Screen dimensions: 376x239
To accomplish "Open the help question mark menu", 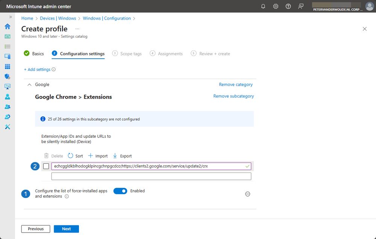I will [288, 6].
